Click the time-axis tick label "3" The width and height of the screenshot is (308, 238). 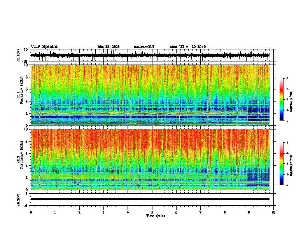click(103, 212)
